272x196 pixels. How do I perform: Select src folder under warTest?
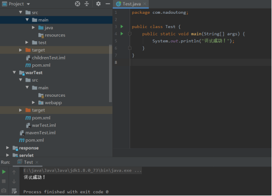(x=31, y=80)
